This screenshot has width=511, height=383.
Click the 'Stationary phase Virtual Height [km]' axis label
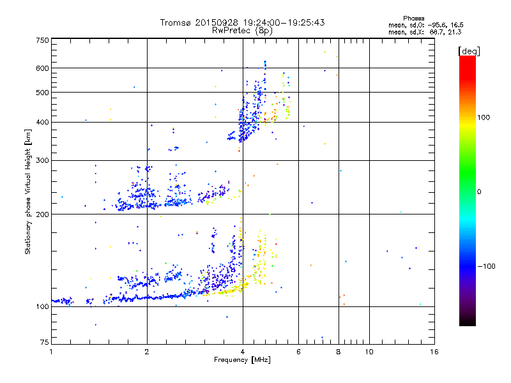pyautogui.click(x=28, y=192)
